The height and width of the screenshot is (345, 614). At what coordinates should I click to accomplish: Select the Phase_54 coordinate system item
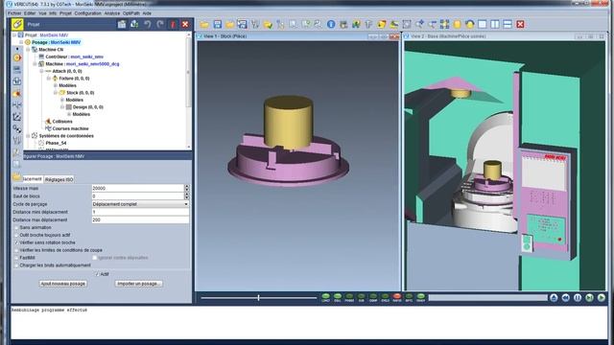[56, 143]
